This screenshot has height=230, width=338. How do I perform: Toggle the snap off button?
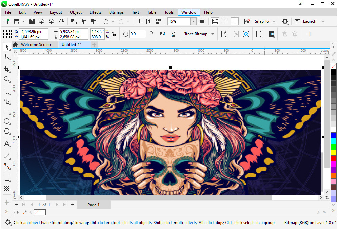247,21
